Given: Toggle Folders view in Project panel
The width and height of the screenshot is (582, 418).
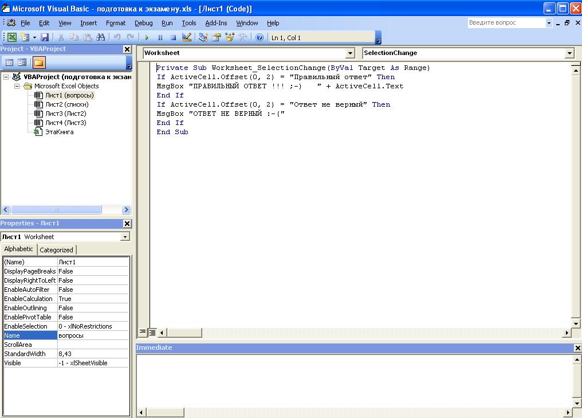Looking at the screenshot, I should pyautogui.click(x=38, y=62).
